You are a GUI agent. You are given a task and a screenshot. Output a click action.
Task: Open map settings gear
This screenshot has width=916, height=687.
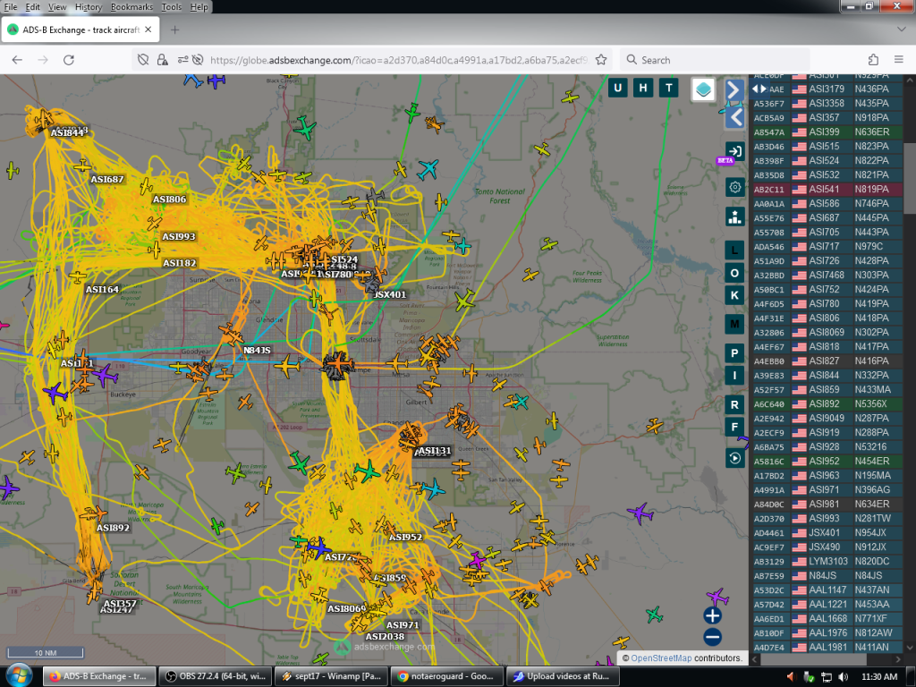click(x=734, y=187)
